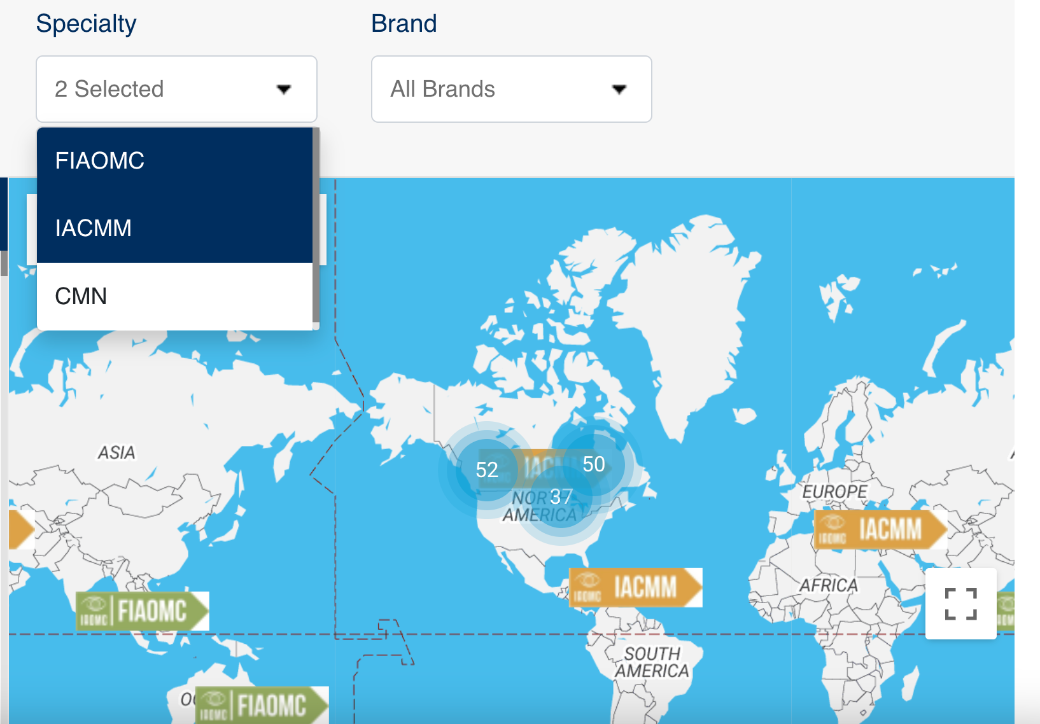The width and height of the screenshot is (1040, 724).
Task: Click the FIAOMC marker in southern Asia
Action: [143, 611]
